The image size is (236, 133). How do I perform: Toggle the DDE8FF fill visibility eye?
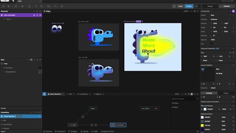[230, 109]
